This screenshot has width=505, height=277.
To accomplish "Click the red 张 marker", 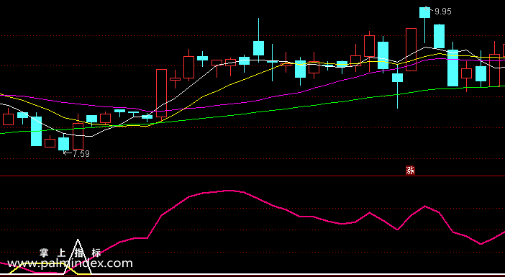I will tap(410, 171).
